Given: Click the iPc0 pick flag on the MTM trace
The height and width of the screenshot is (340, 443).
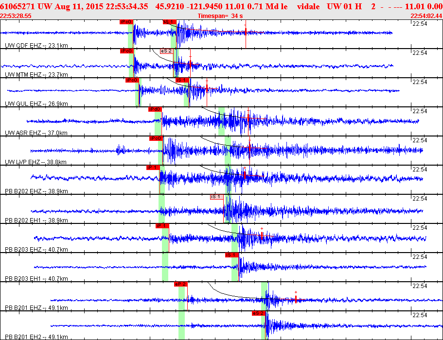Looking at the screenshot, I should pyautogui.click(x=126, y=51).
